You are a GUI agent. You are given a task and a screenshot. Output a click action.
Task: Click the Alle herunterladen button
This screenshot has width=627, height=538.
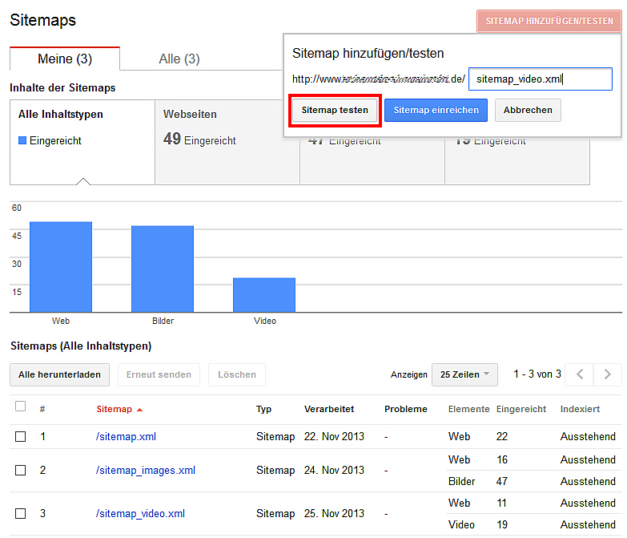(60, 374)
